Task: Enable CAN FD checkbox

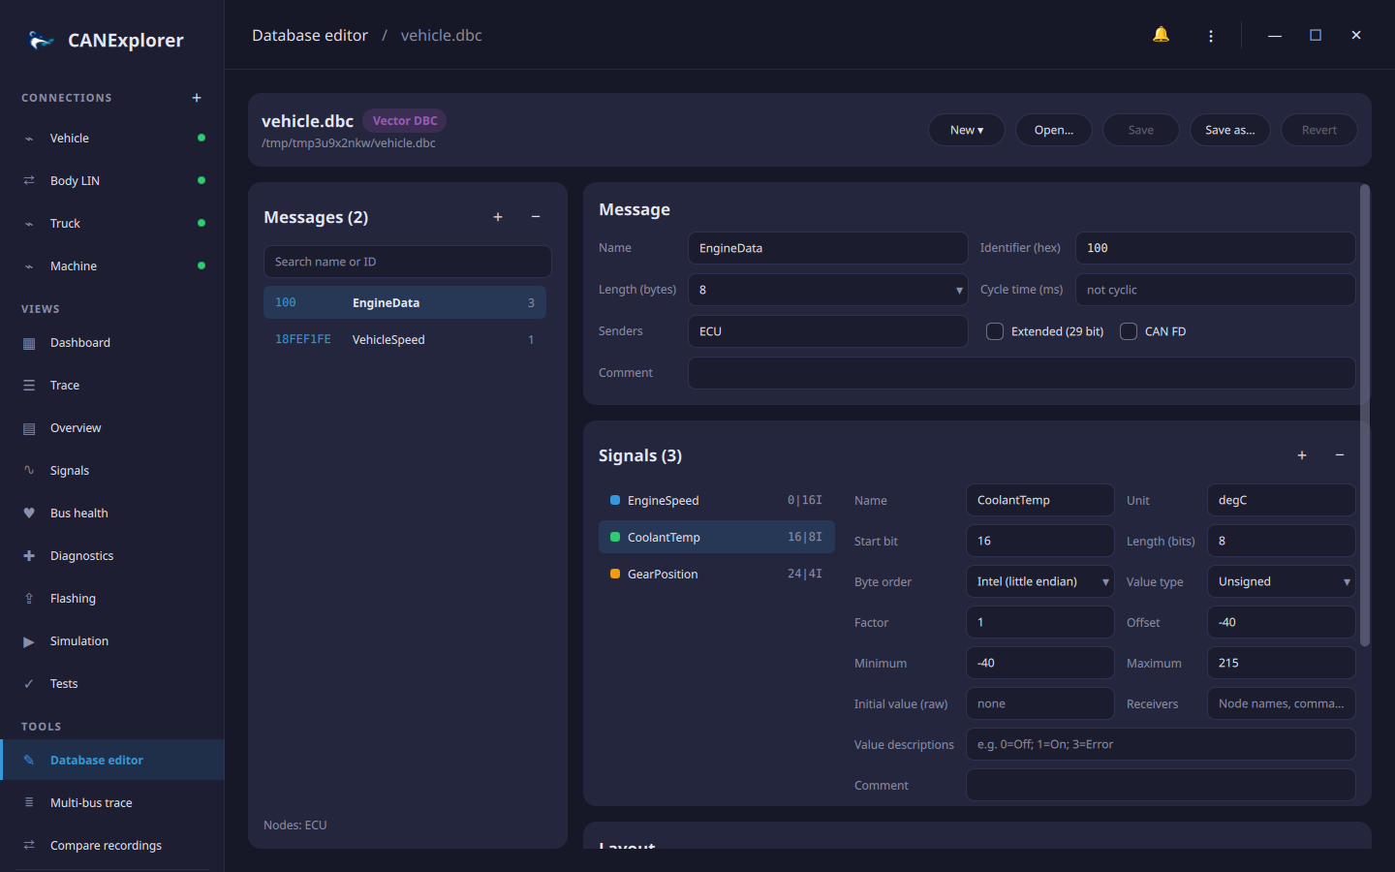Action: [x=1129, y=331]
